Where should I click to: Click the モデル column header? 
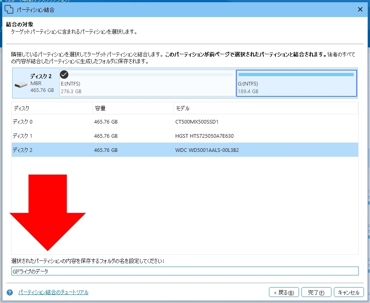point(266,108)
